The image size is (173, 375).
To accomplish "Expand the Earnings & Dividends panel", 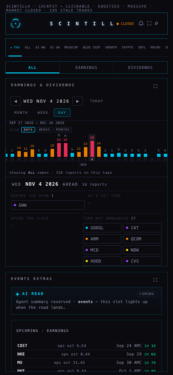I will click(155, 86).
